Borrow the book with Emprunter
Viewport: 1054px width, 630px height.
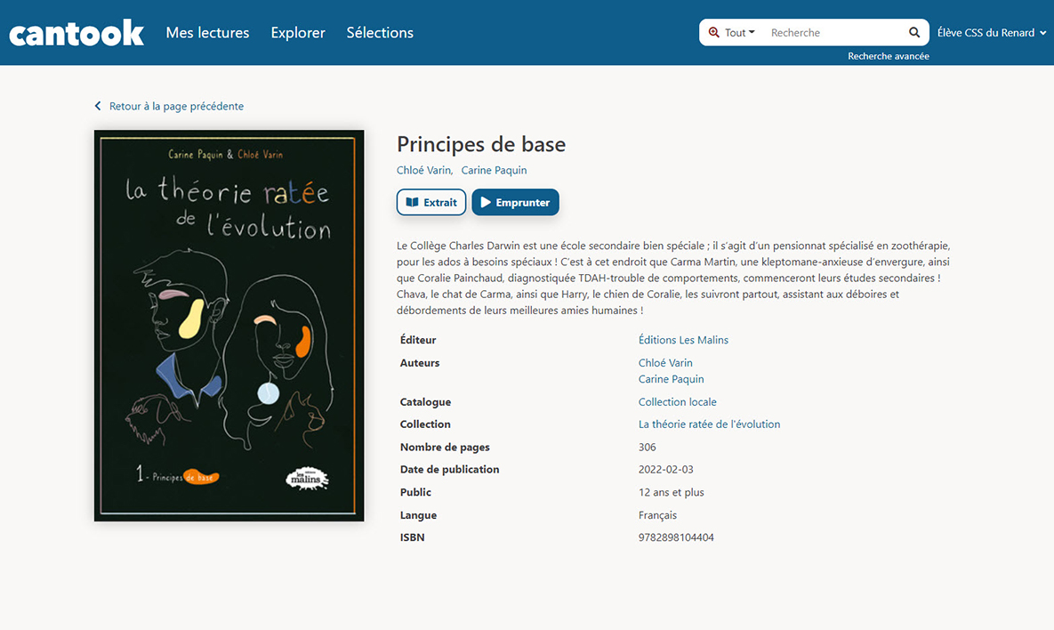tap(516, 202)
